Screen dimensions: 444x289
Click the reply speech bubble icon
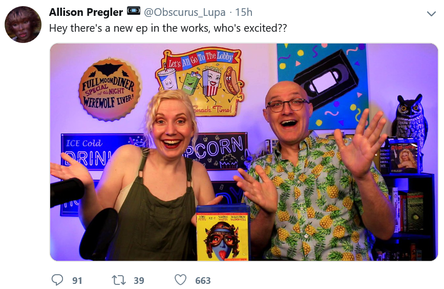point(57,280)
